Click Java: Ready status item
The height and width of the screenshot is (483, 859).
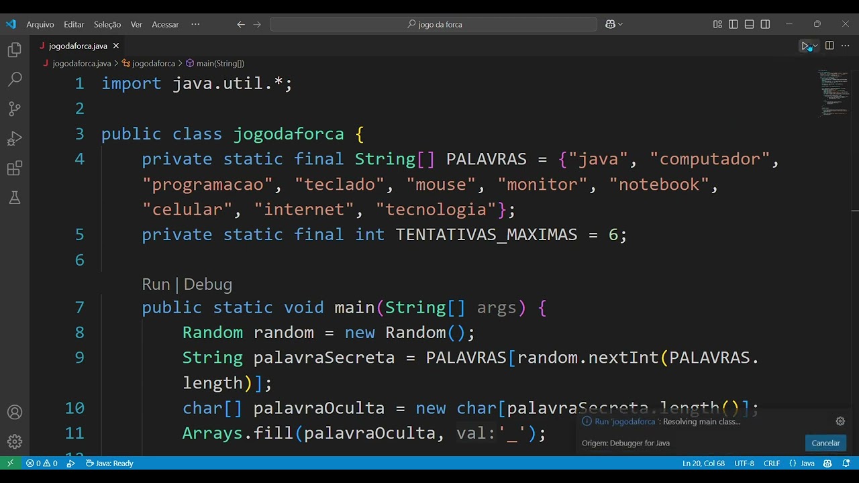109,463
